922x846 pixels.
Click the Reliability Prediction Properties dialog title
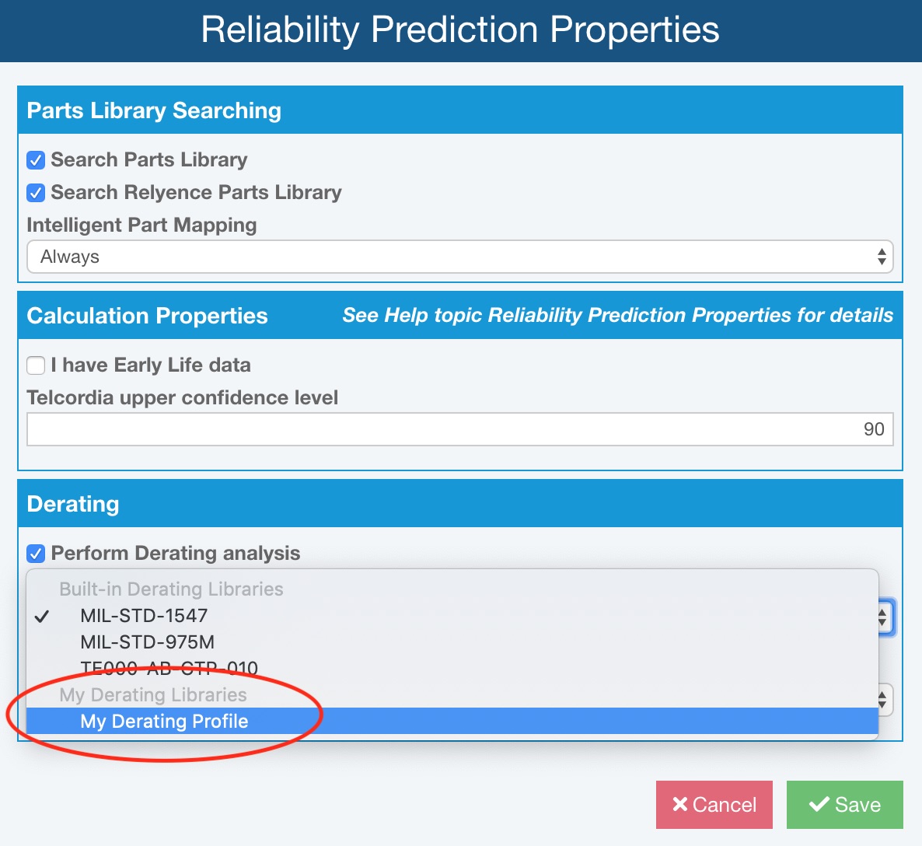(460, 30)
